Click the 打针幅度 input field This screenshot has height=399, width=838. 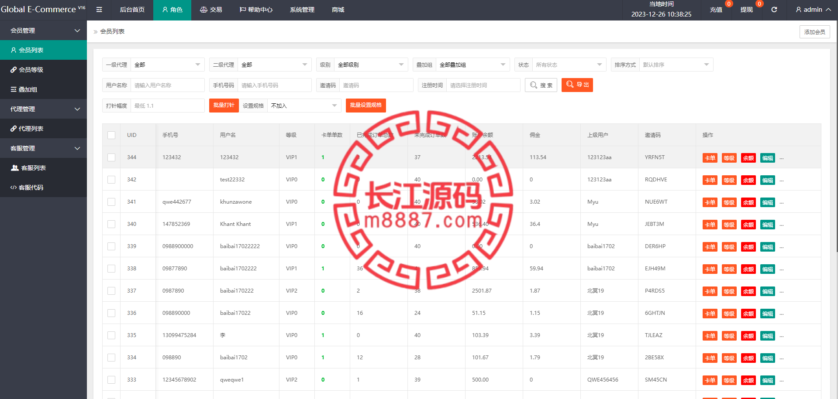[x=168, y=106]
